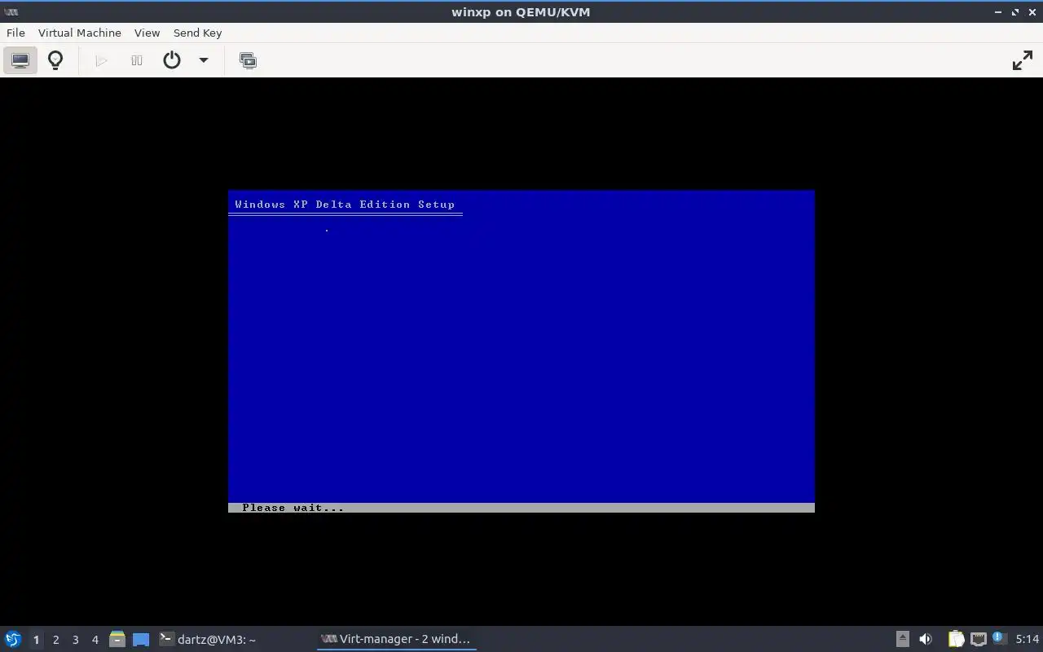
Task: Click the grayed-out Run play button
Action: [x=102, y=60]
